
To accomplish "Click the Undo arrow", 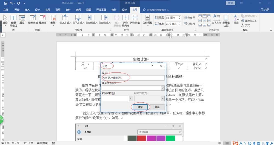I will pyautogui.click(x=12, y=3).
